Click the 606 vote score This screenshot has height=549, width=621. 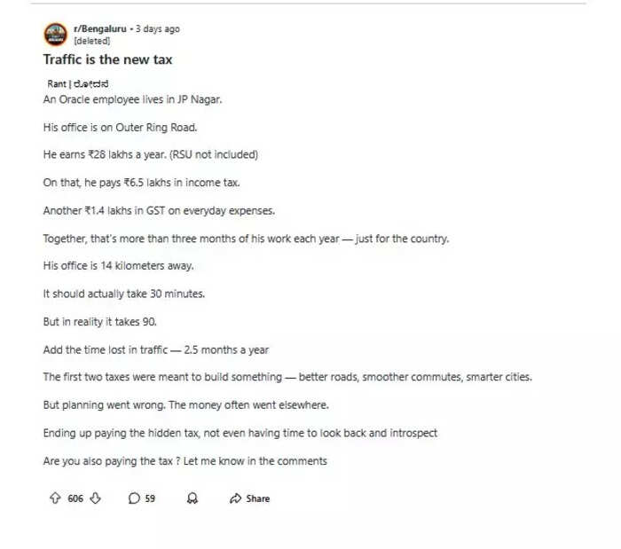(x=75, y=498)
